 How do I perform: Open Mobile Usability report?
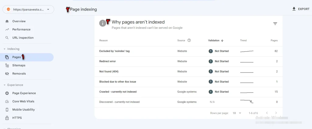[x=23, y=110]
